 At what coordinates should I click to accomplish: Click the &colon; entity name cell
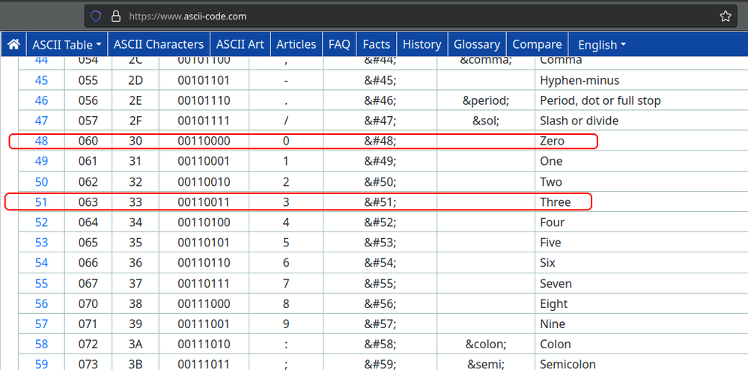(x=486, y=345)
